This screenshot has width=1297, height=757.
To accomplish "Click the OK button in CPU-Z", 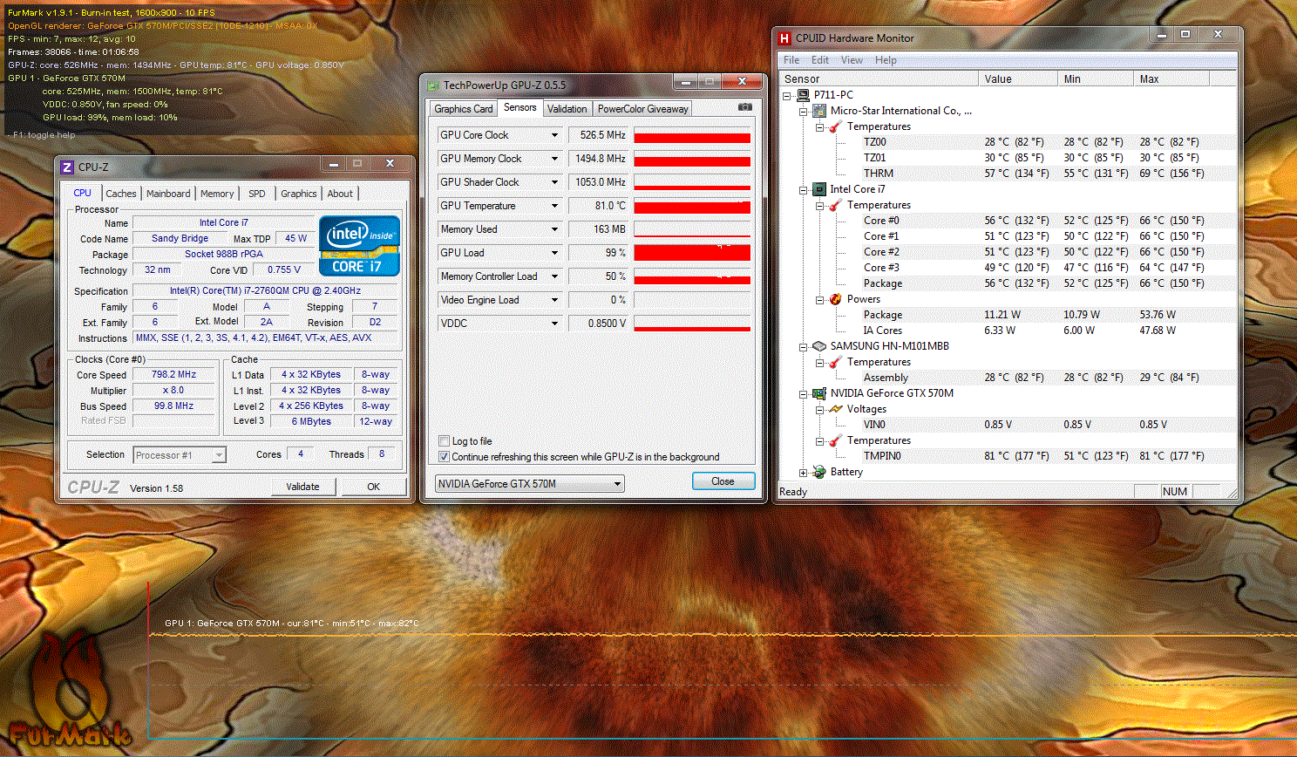I will pyautogui.click(x=374, y=487).
